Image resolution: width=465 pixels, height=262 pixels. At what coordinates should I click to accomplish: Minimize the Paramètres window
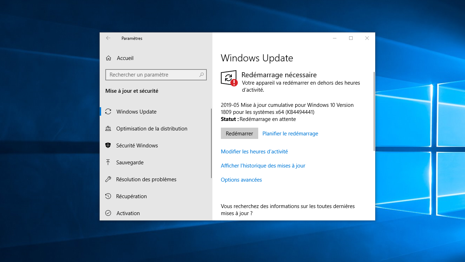pyautogui.click(x=335, y=38)
